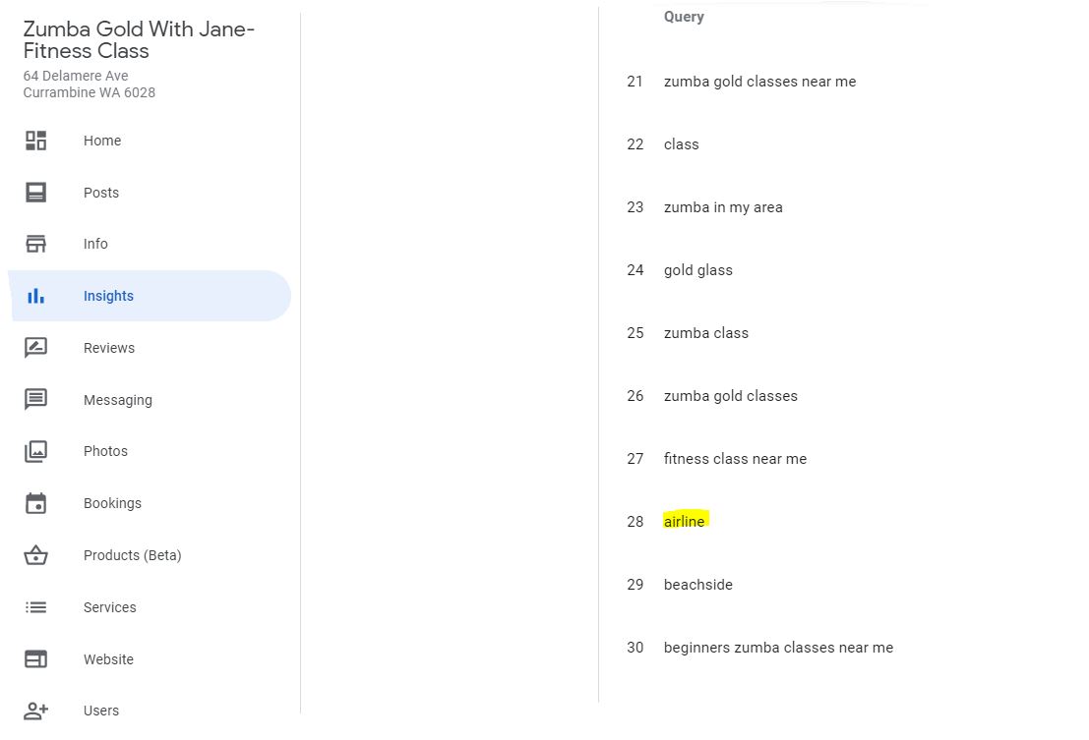This screenshot has width=1089, height=740.
Task: Click the Bookings calendar icon
Action: coord(36,503)
